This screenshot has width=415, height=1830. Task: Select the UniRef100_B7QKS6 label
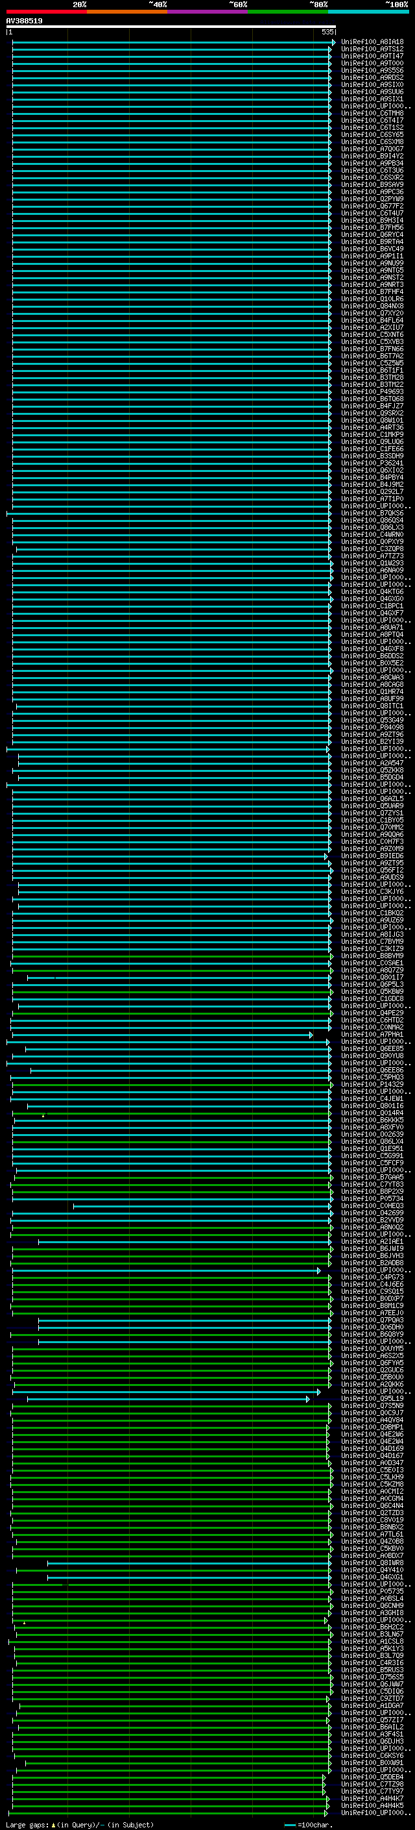372,513
